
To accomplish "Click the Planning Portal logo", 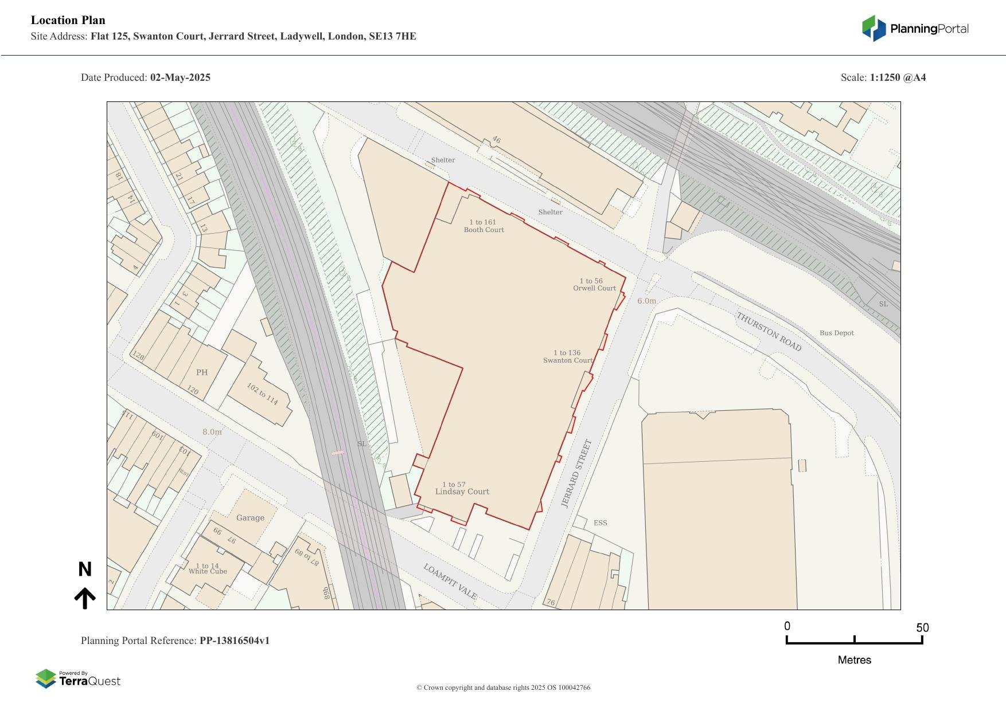I will point(915,29).
